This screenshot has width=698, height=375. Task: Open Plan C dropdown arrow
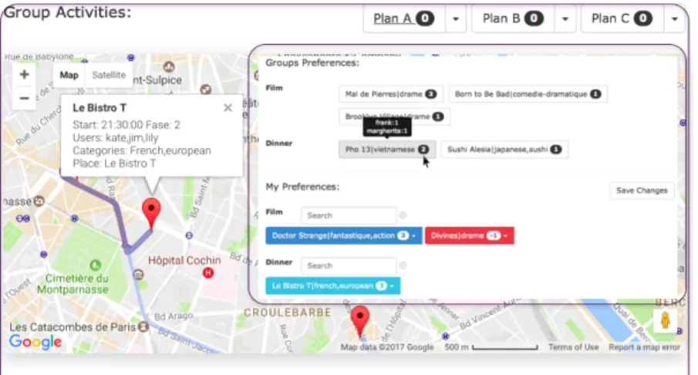click(x=674, y=19)
